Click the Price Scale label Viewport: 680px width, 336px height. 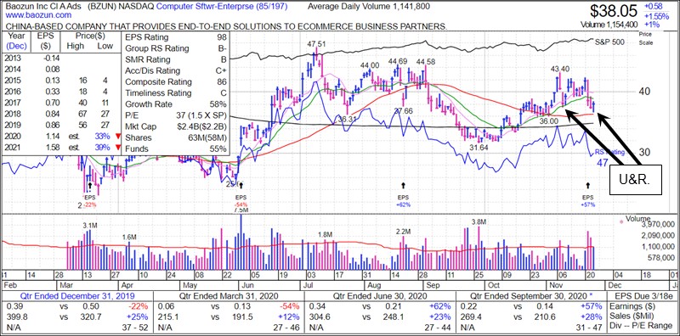pyautogui.click(x=645, y=37)
